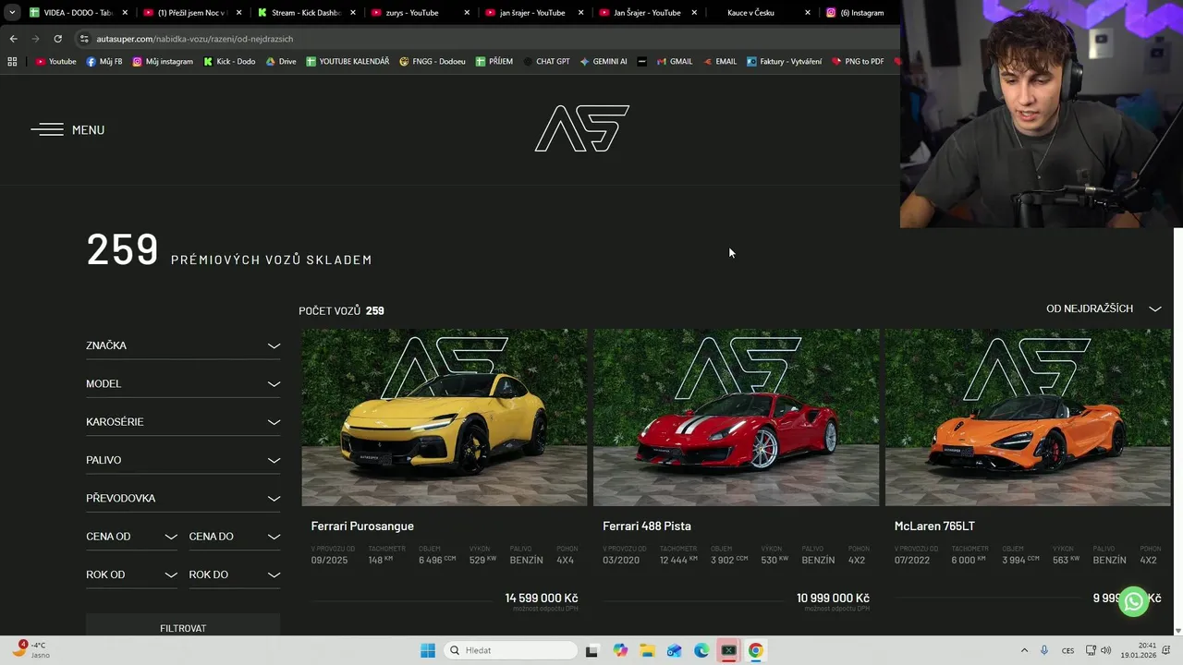1183x665 pixels.
Task: Open site info icon beside the URL
Action: point(84,39)
